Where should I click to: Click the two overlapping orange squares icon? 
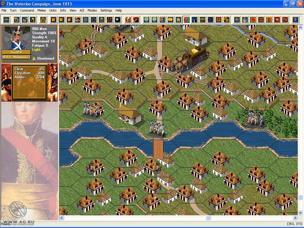(227, 20)
